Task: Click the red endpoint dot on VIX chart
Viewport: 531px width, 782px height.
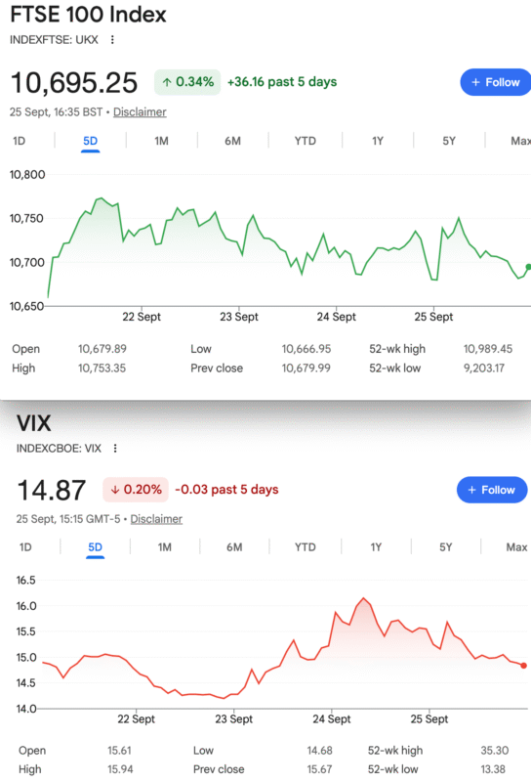Action: [x=523, y=666]
